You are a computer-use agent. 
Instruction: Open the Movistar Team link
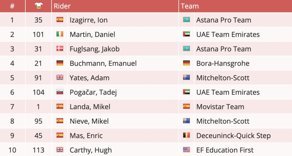point(220,107)
